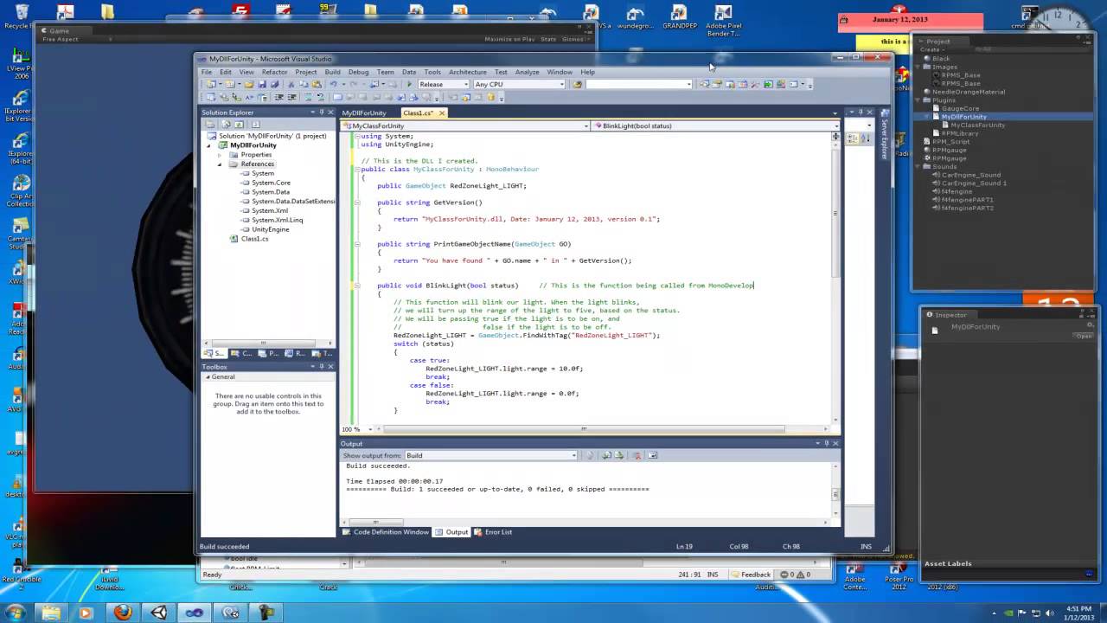Viewport: 1107px width, 623px height.
Task: Pin the Solution Explorer auto-hide pushpin
Action: click(322, 112)
